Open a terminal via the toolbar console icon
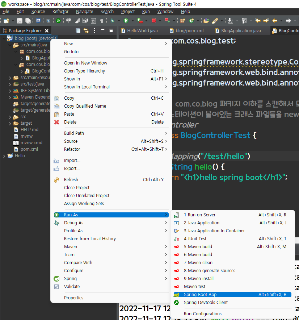Screen dimensions: 299x320 pos(38,20)
